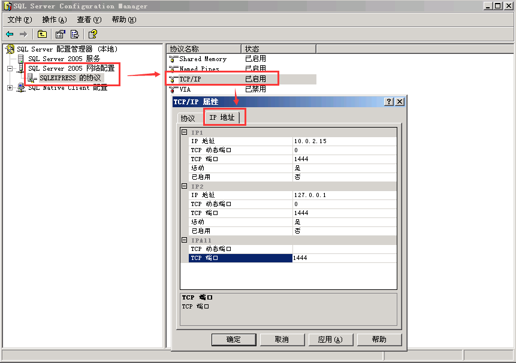Maximize the Configuration Manager window
Viewport: 516px width, 363px height.
tap(497, 6)
